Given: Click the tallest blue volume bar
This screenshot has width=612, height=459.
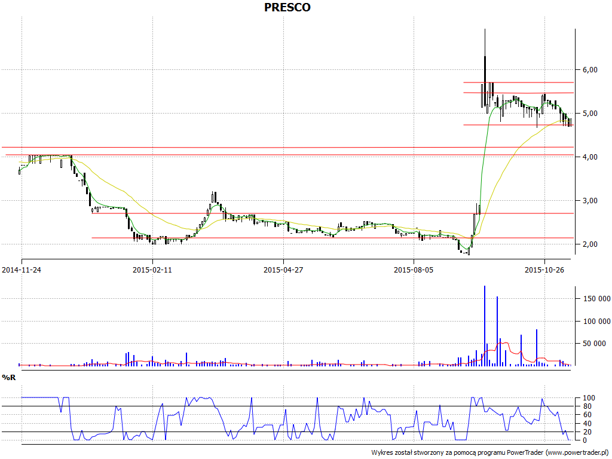Looking at the screenshot, I should (x=485, y=326).
